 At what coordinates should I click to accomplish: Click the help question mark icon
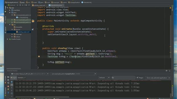click(x=8, y=93)
